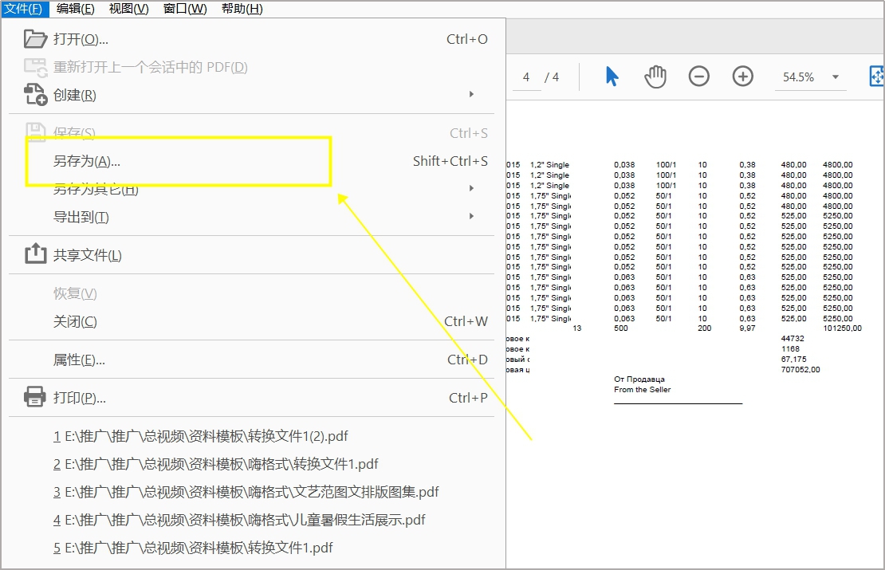Expand the 创建 submenu arrow
This screenshot has height=570, width=885.
click(470, 94)
